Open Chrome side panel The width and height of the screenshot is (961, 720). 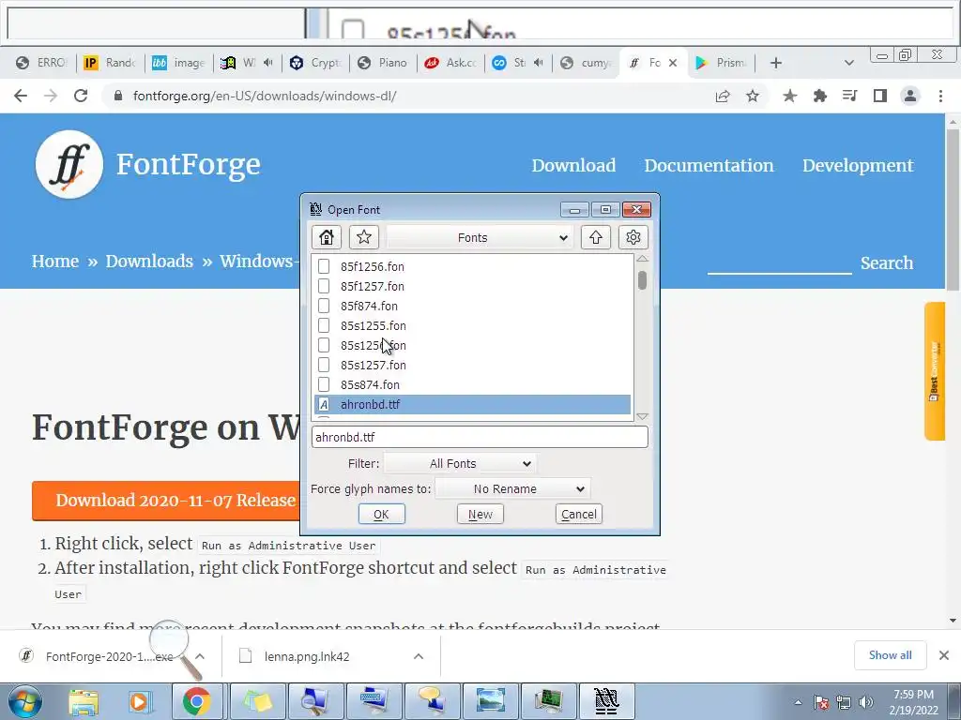point(880,96)
